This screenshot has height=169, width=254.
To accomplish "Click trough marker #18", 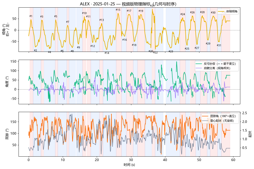I will pyautogui.click(x=134, y=45).
